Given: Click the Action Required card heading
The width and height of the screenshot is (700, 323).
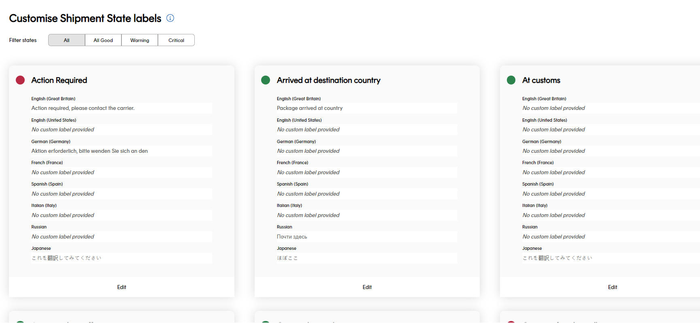Looking at the screenshot, I should click(x=59, y=80).
